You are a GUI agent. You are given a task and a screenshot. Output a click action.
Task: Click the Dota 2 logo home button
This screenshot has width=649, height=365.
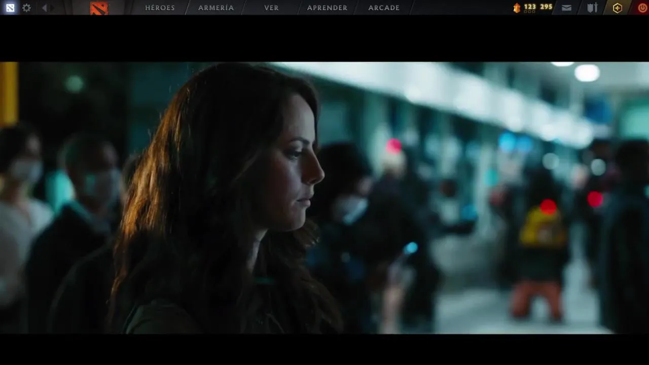pyautogui.click(x=99, y=8)
